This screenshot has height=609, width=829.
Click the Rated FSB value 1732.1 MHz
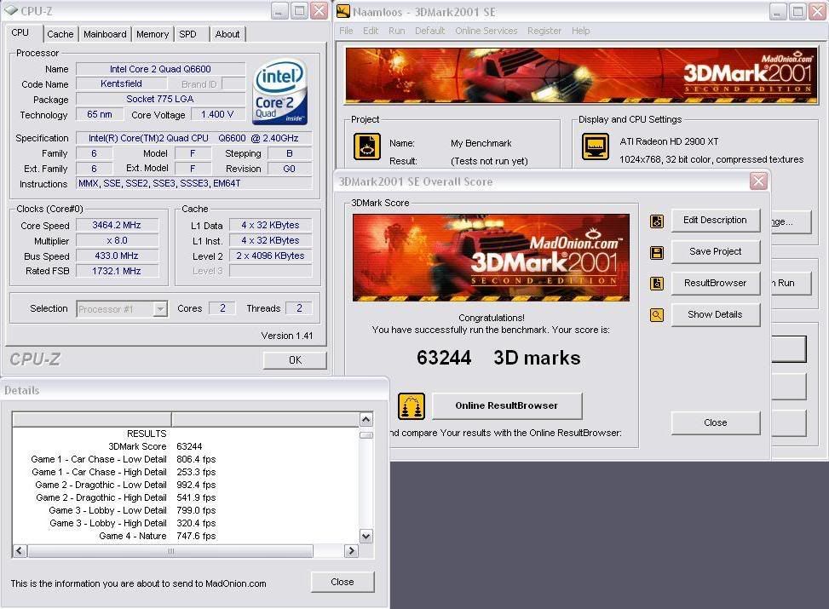click(117, 271)
